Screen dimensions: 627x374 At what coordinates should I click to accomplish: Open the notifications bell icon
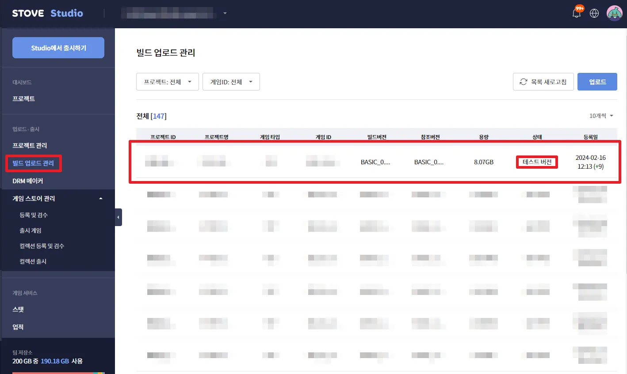pyautogui.click(x=577, y=13)
